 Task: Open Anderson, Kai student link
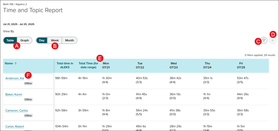(x=15, y=78)
